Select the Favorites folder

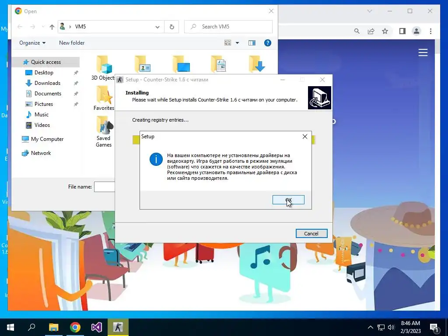click(x=104, y=98)
